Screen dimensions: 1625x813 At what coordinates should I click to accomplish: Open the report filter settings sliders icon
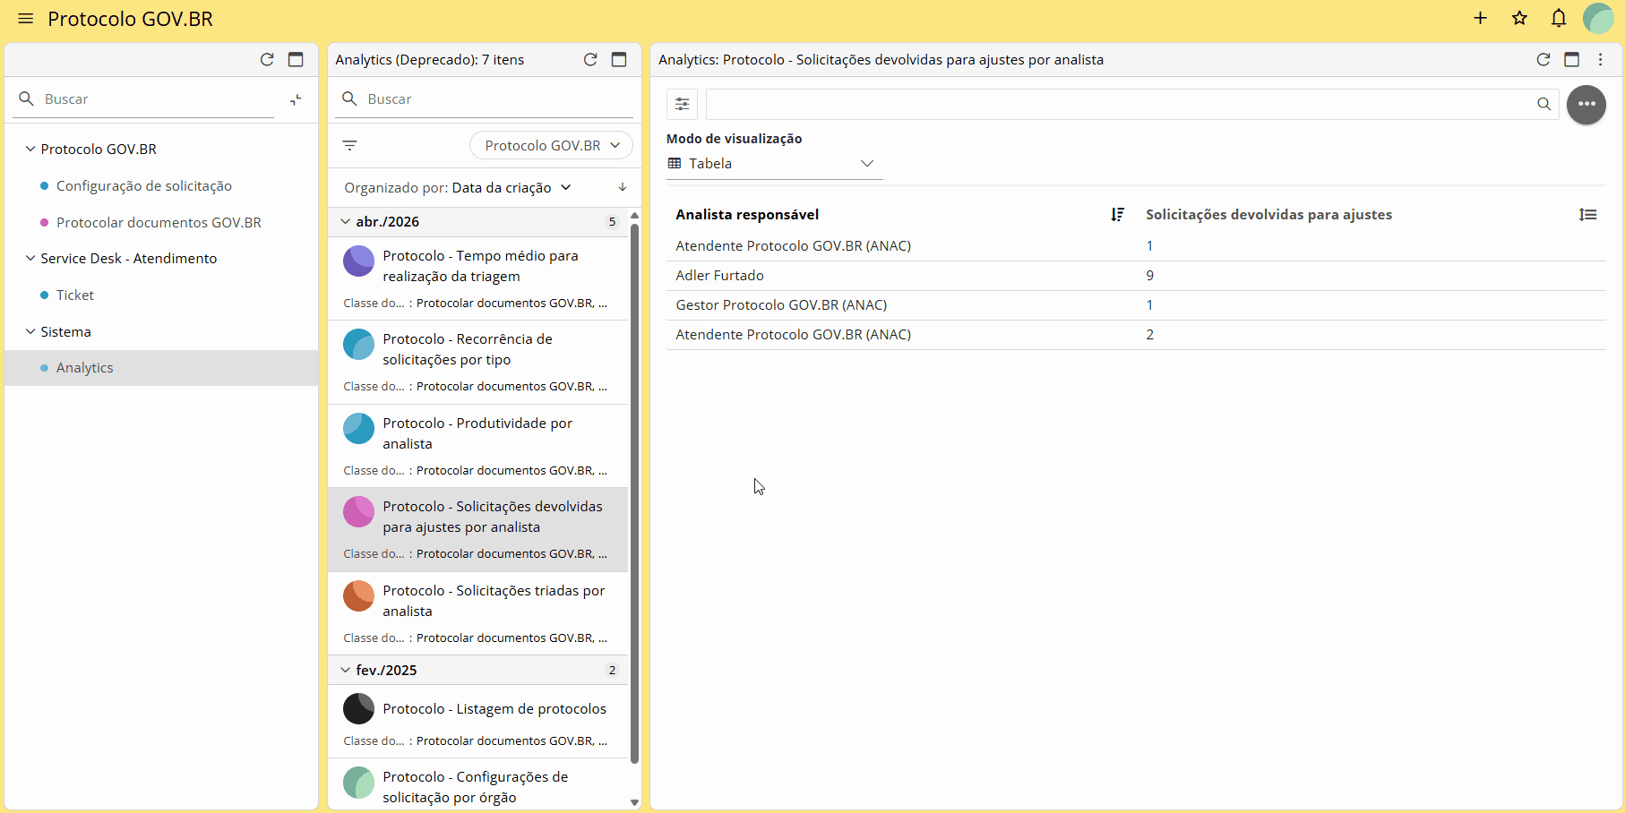coord(683,104)
